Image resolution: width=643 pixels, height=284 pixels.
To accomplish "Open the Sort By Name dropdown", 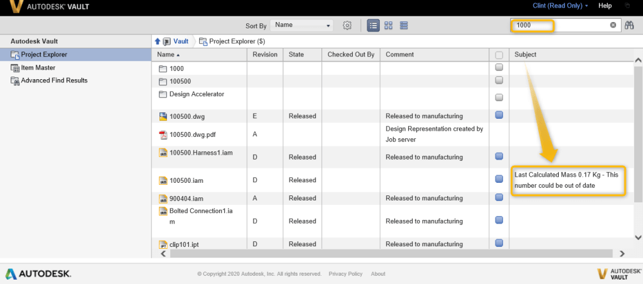I will (x=301, y=26).
